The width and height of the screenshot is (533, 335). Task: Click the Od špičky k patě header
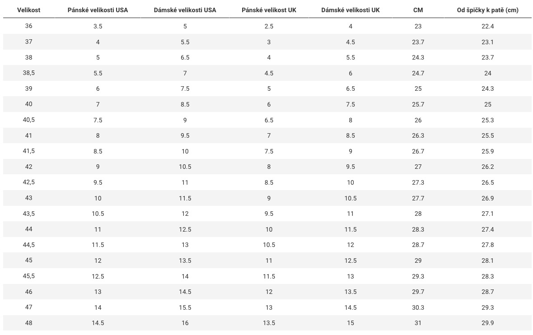pos(487,10)
